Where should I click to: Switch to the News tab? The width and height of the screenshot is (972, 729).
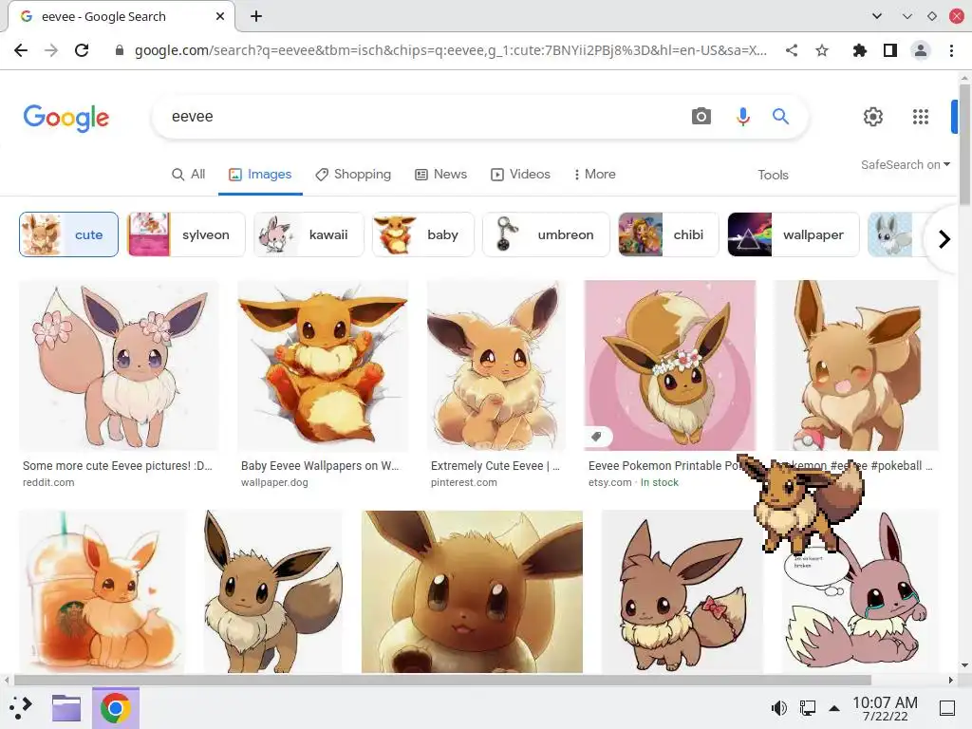click(440, 175)
